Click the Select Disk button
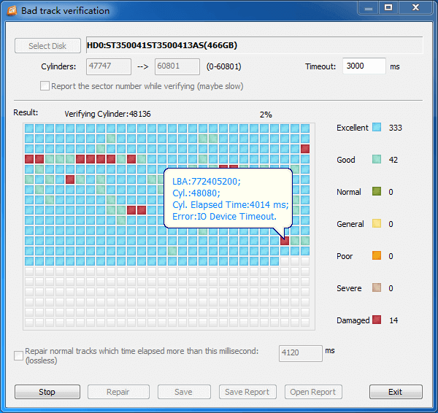Viewport: 438px width, 413px height. (x=47, y=46)
